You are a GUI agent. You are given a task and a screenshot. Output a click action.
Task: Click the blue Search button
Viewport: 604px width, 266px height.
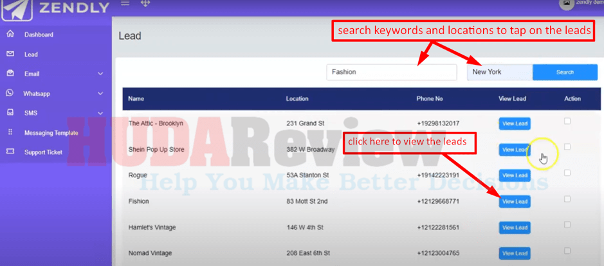565,72
